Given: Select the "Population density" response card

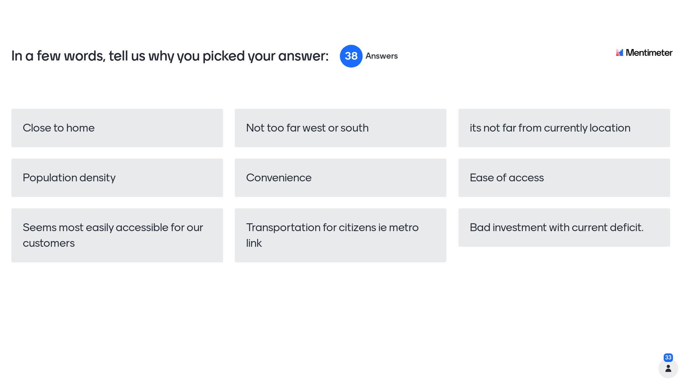Looking at the screenshot, I should coord(117,178).
